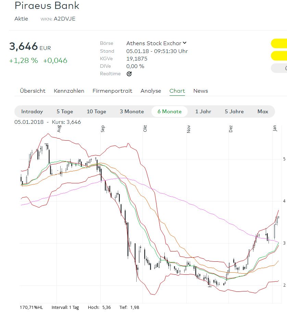287x313 pixels.
Task: Click the Sep month label on chart
Action: 102,129
